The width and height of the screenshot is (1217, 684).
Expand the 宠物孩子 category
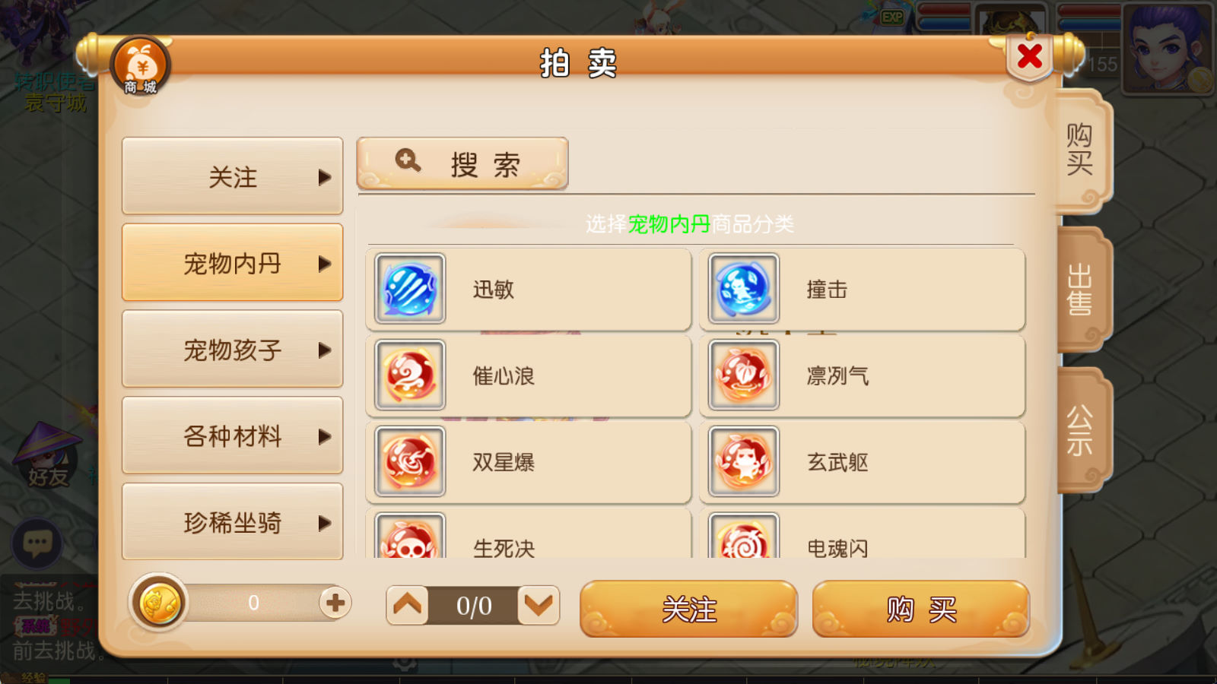coord(232,350)
